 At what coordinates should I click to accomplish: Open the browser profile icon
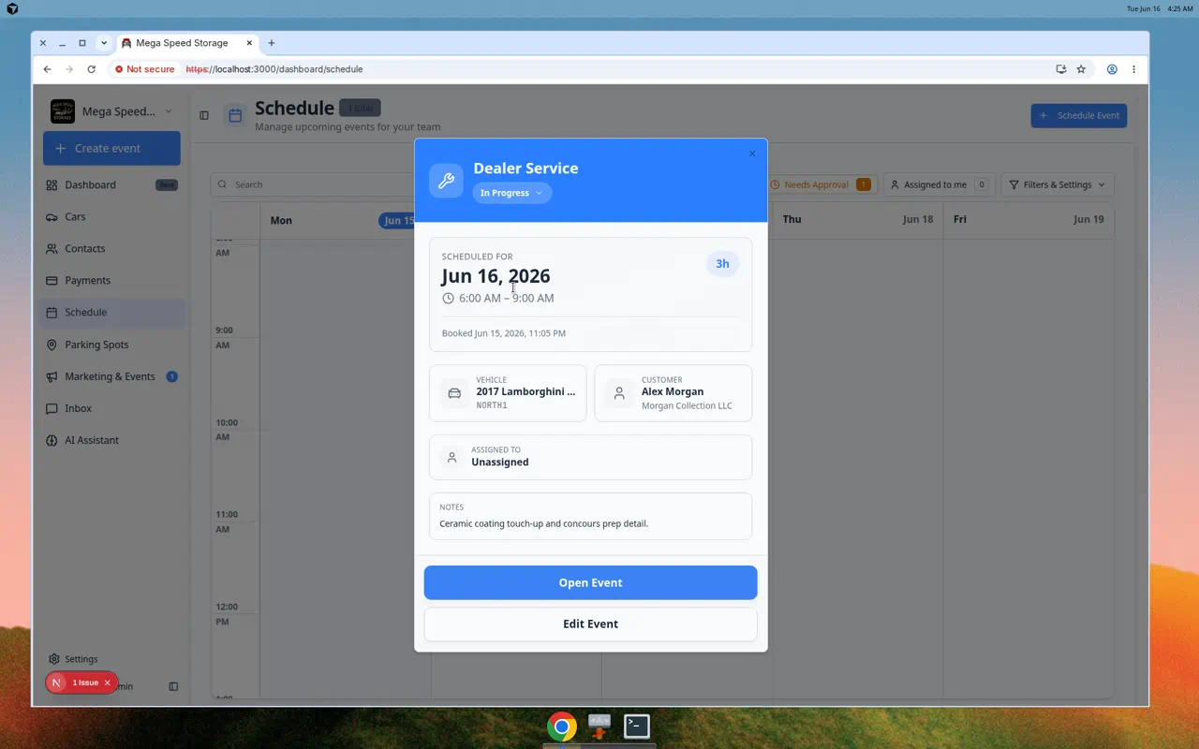(x=1112, y=69)
